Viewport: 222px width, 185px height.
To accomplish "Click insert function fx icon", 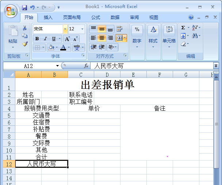I will point(86,66).
